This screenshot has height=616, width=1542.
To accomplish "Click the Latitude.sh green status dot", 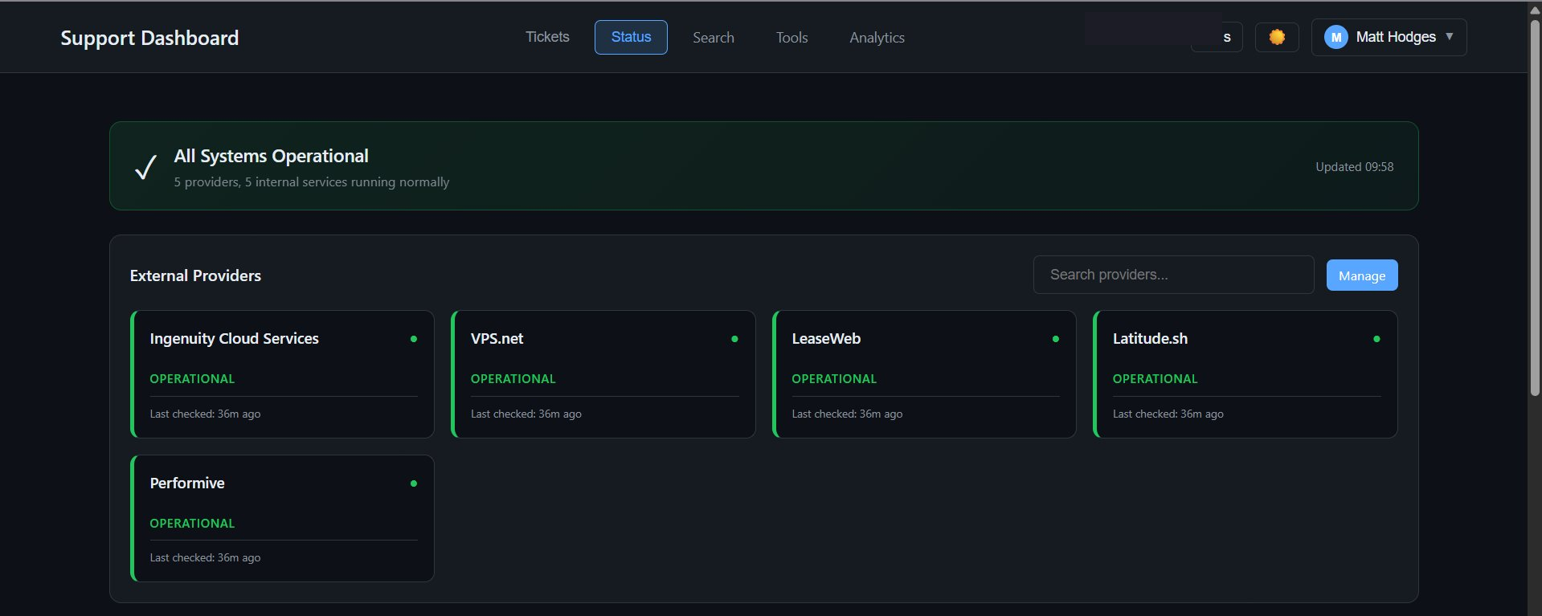I will (1376, 339).
